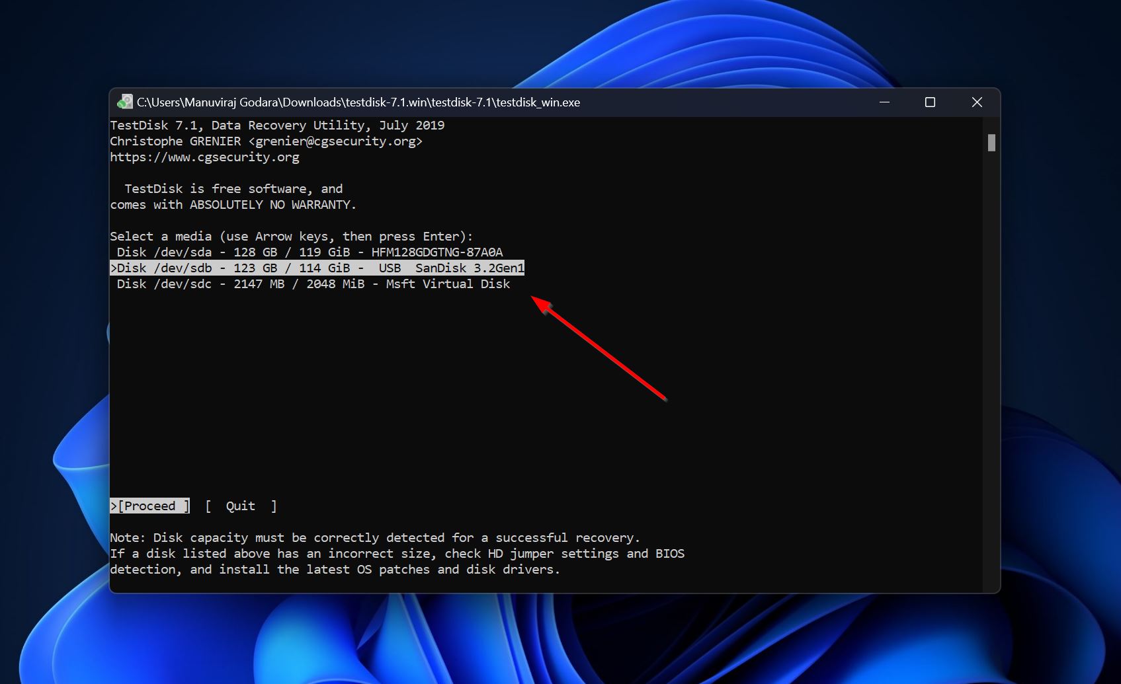Click the console vertical scrollbar thumb
Viewport: 1121px width, 684px height.
click(x=991, y=143)
